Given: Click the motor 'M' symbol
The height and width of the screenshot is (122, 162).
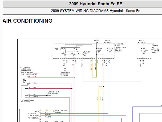Looking at the screenshot, I should click(24, 80).
